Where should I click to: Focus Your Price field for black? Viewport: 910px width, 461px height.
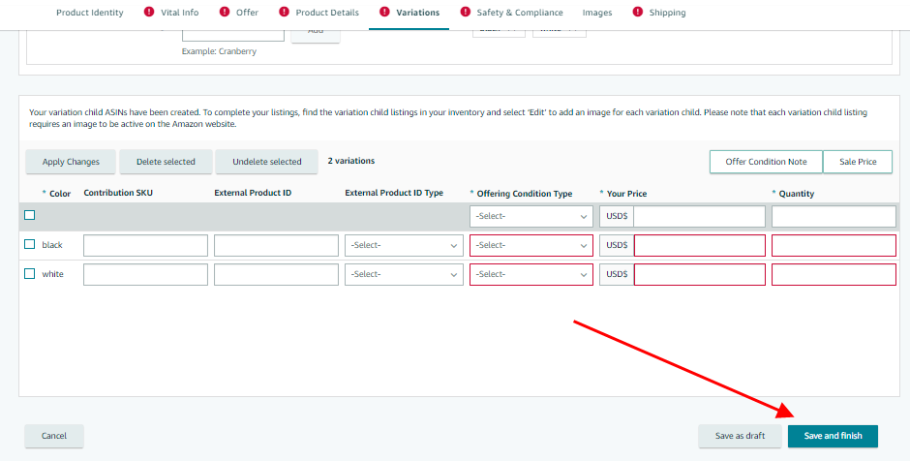700,245
